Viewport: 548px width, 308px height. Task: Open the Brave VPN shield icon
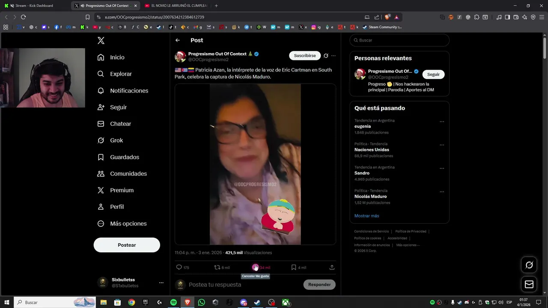tap(533, 17)
